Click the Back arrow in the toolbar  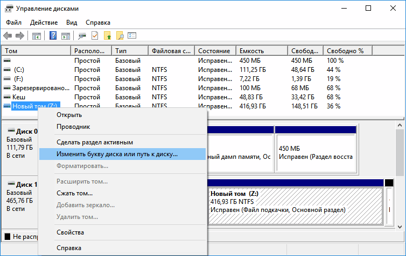8,36
